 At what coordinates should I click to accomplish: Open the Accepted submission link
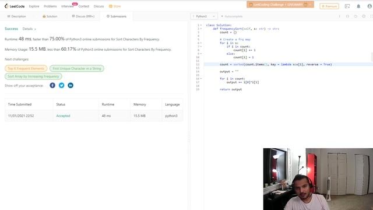[x=63, y=116]
